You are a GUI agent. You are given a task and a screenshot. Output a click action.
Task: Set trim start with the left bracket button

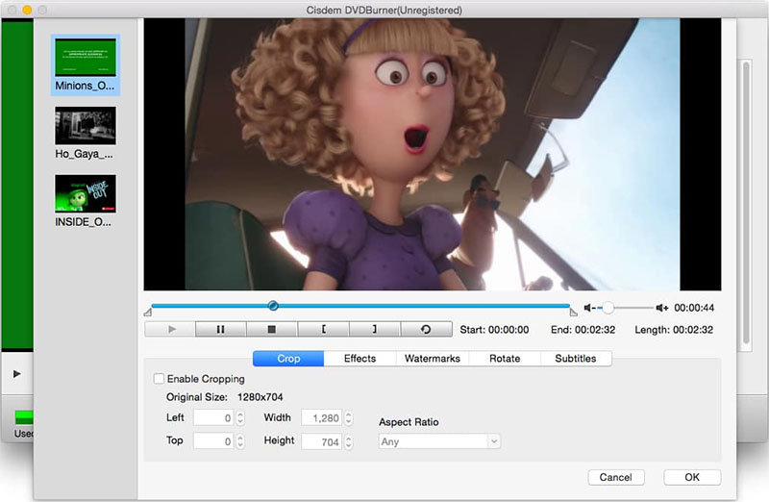pyautogui.click(x=323, y=329)
